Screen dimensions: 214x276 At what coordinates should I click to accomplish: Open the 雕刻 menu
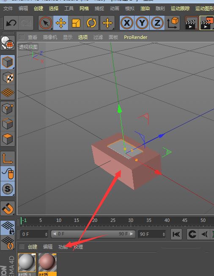click(x=160, y=8)
